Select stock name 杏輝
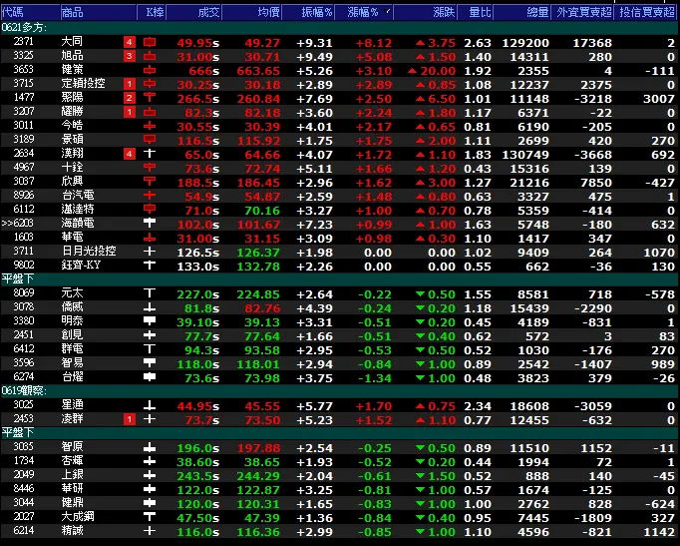 pos(72,461)
